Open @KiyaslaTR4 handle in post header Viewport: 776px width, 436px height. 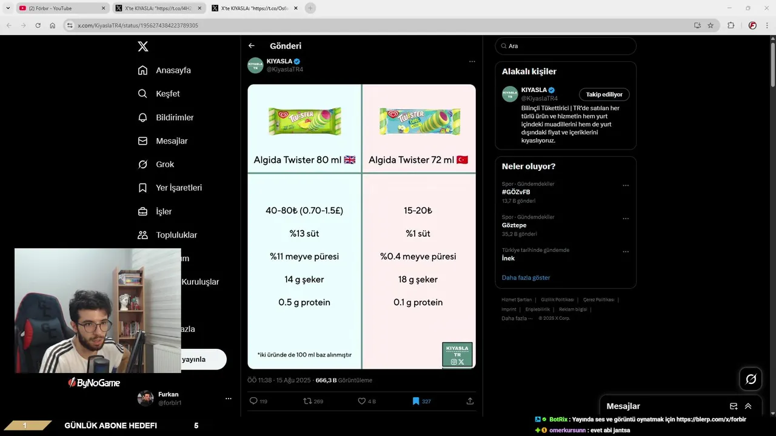pos(285,70)
